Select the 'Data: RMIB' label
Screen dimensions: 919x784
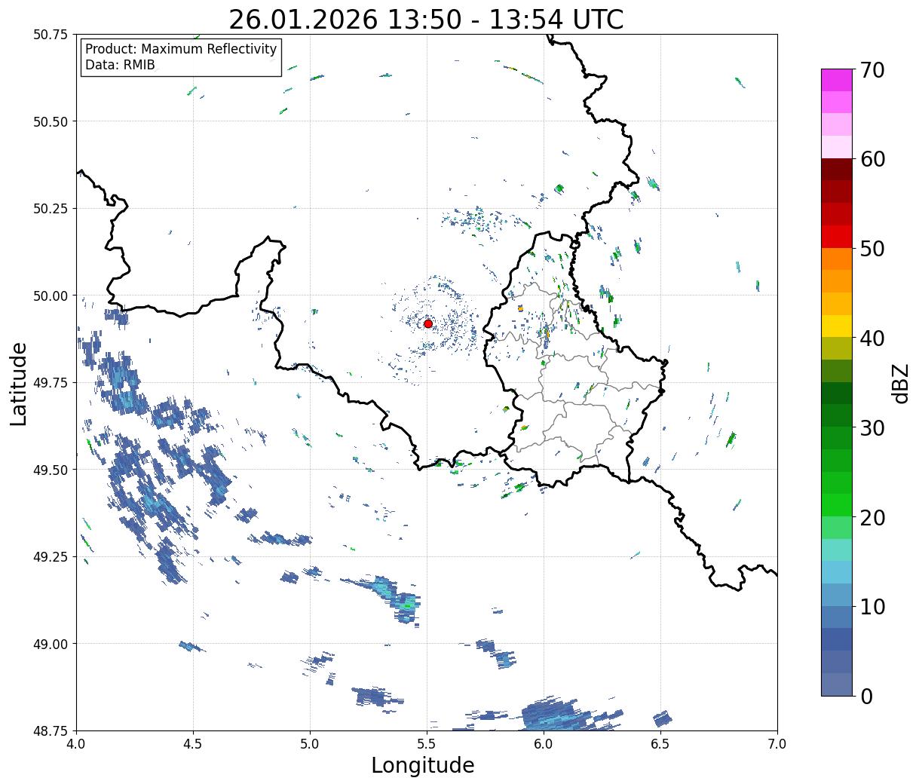pyautogui.click(x=120, y=65)
